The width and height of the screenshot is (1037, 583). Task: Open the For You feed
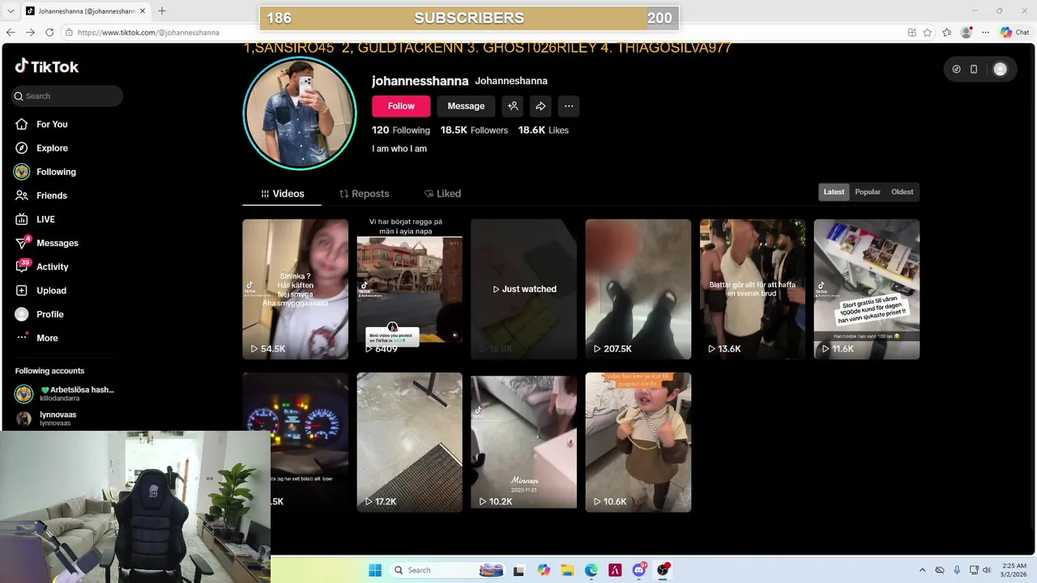coord(52,124)
